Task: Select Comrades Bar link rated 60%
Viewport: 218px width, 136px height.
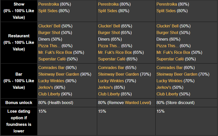Action: pos(169,68)
